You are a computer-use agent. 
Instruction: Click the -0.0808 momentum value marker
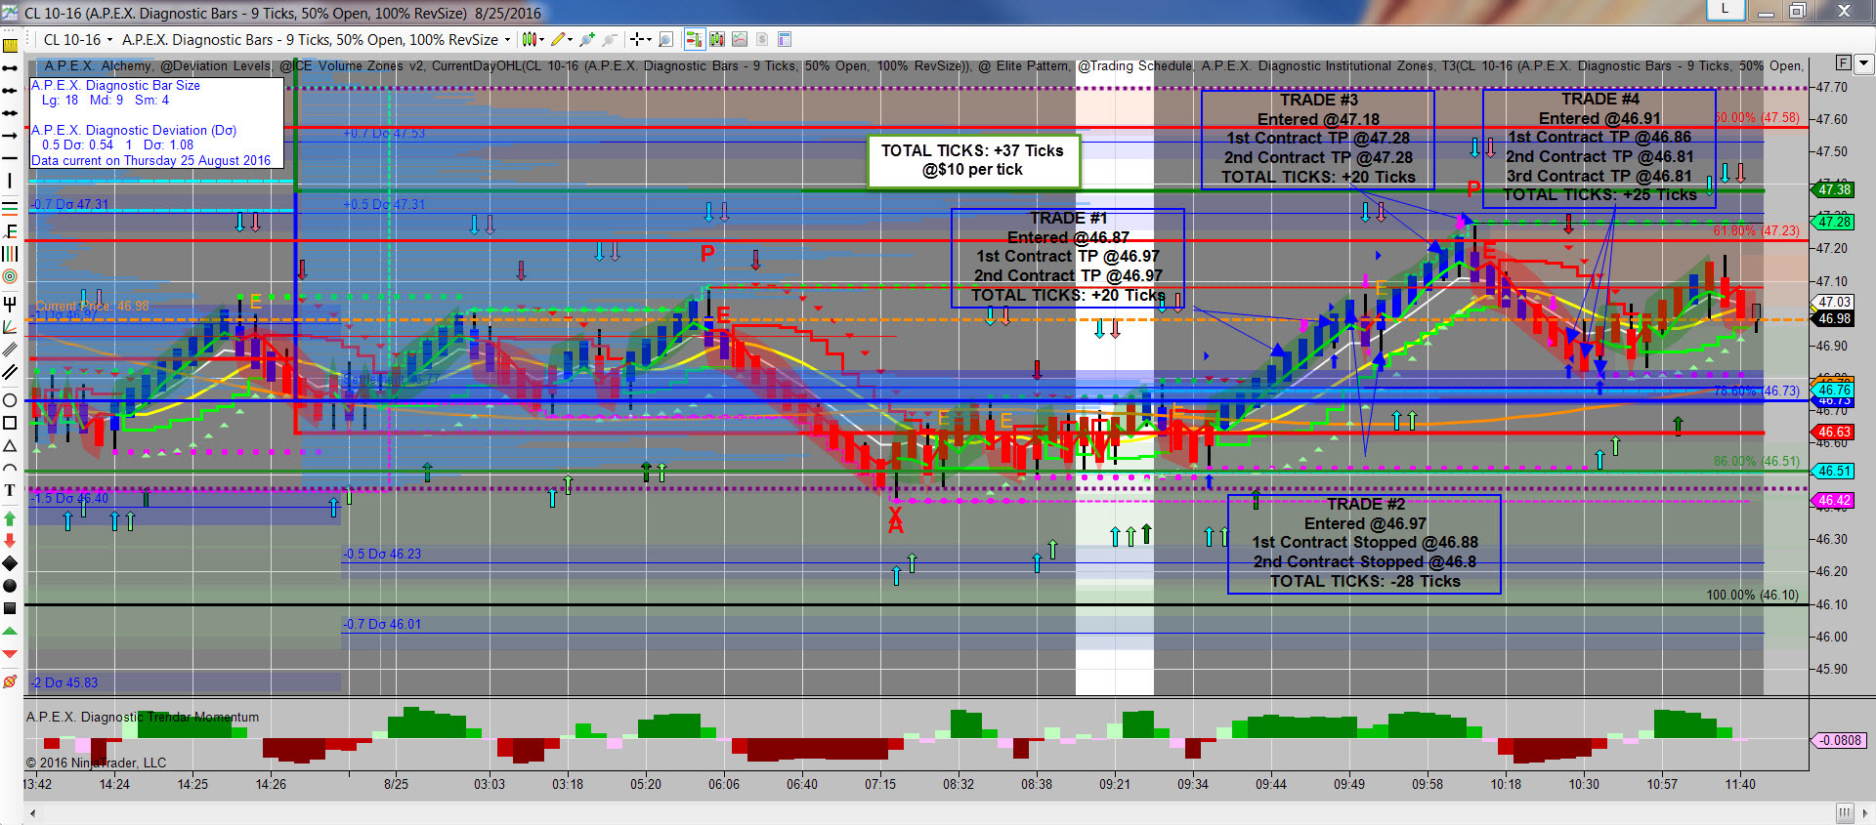click(x=1839, y=740)
